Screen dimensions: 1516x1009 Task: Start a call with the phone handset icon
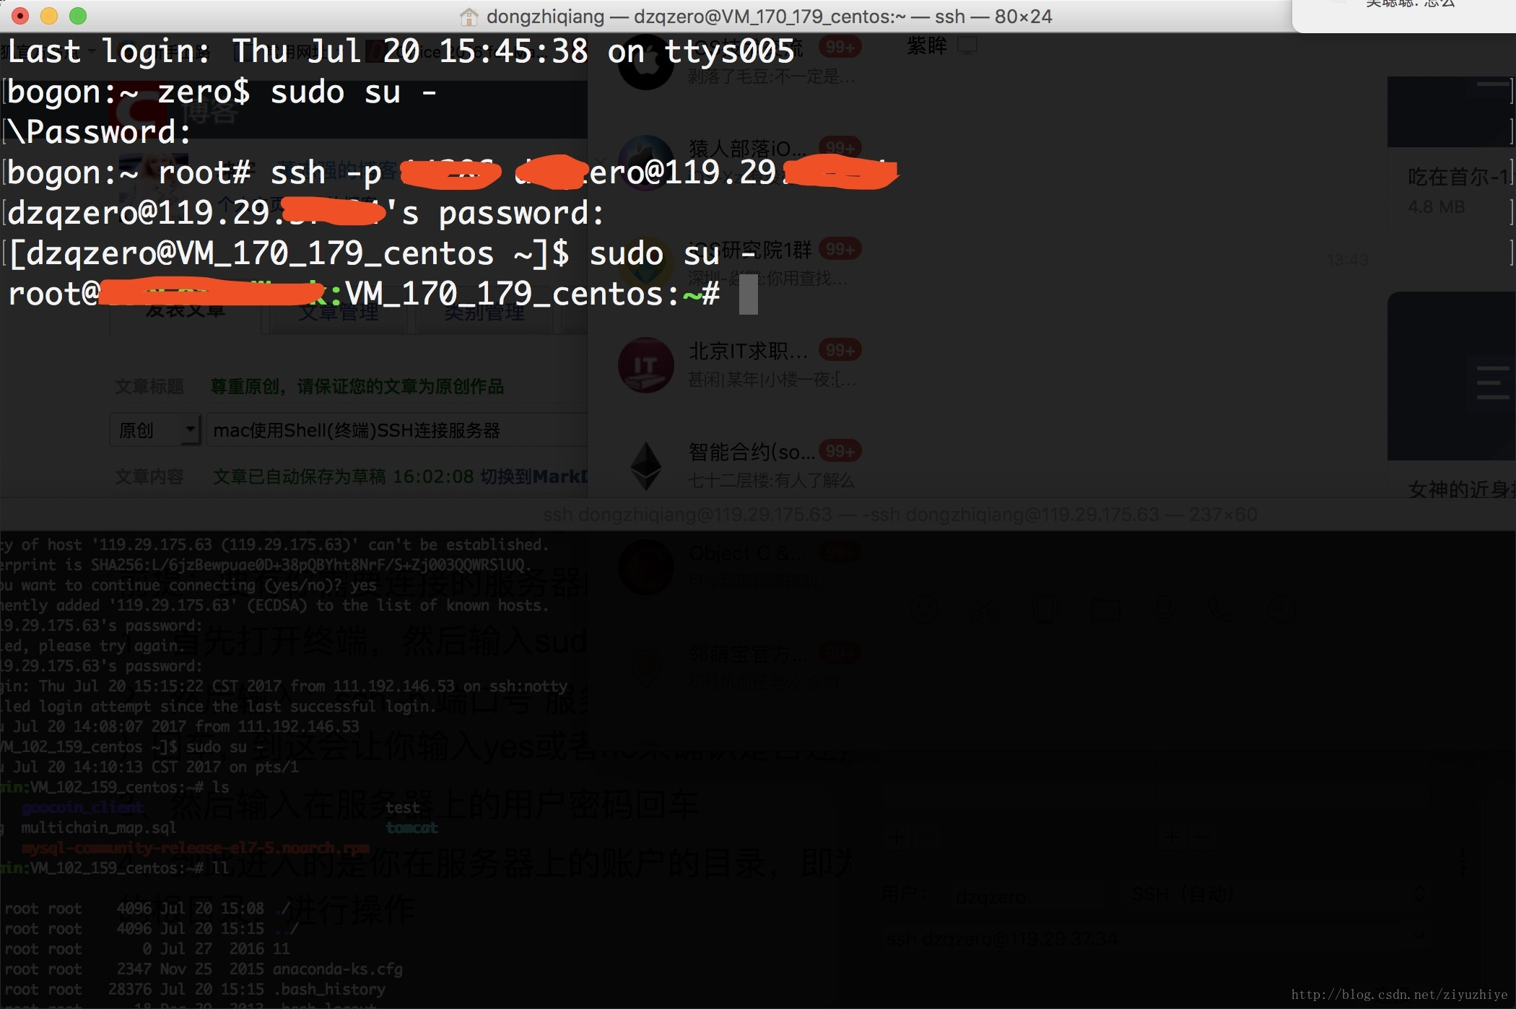point(1223,610)
